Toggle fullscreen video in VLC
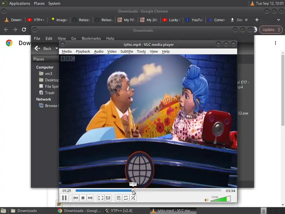 (101, 198)
